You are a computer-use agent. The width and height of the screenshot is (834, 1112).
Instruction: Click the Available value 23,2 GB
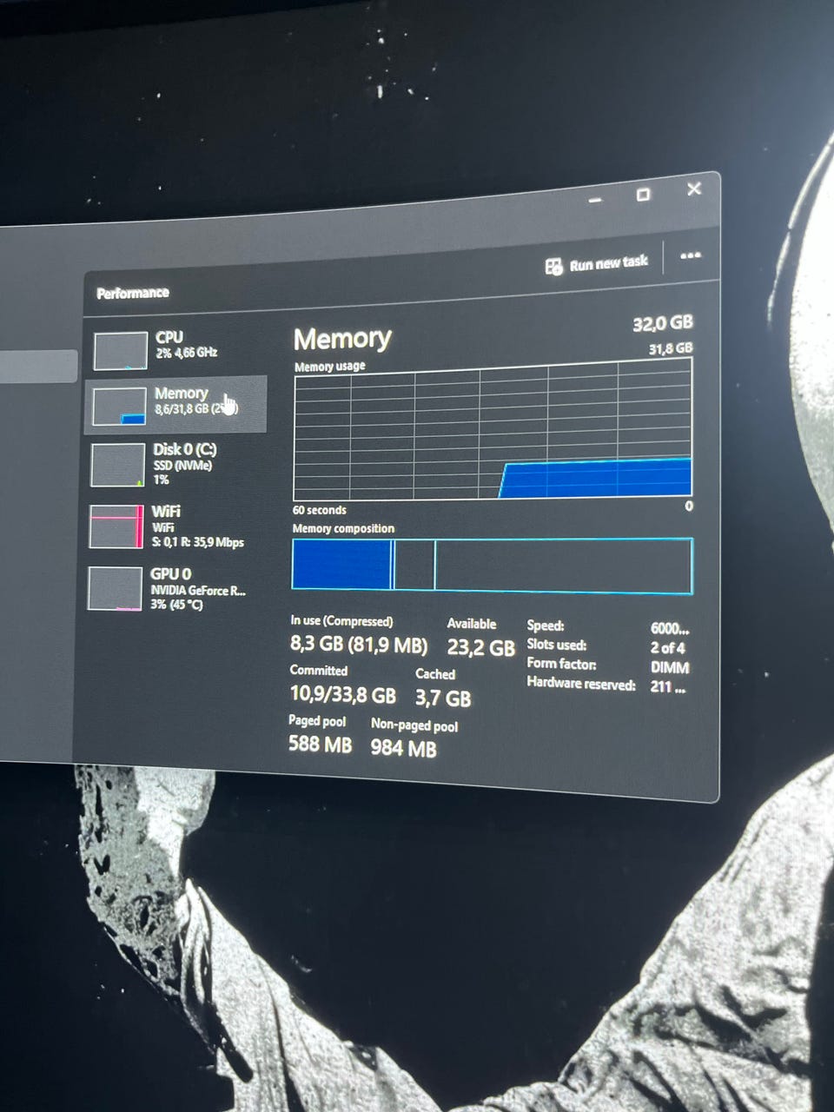click(481, 648)
